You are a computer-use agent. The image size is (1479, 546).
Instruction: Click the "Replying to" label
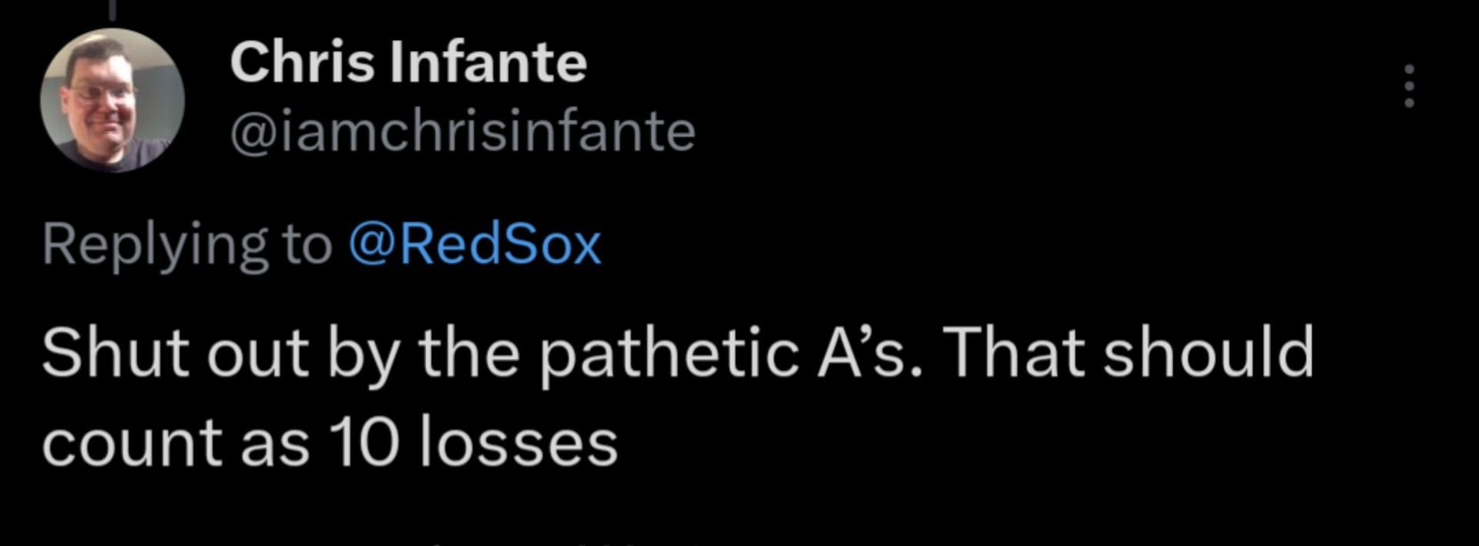pos(186,245)
